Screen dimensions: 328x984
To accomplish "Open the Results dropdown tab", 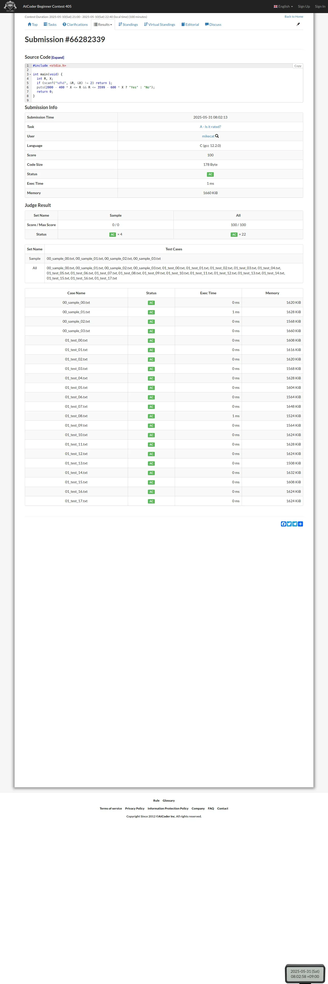I will coord(103,25).
